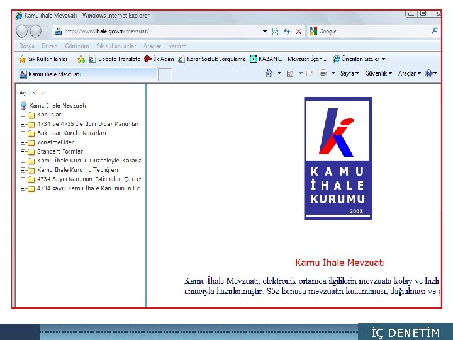The width and height of the screenshot is (453, 340).
Task: Expand the Kanunlar folder node
Action: [x=23, y=115]
